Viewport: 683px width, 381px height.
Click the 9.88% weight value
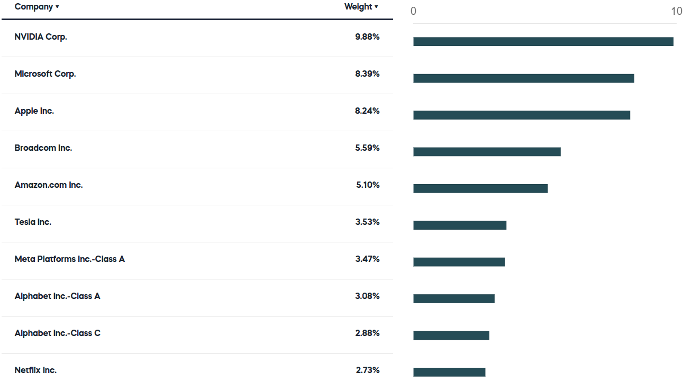point(367,37)
